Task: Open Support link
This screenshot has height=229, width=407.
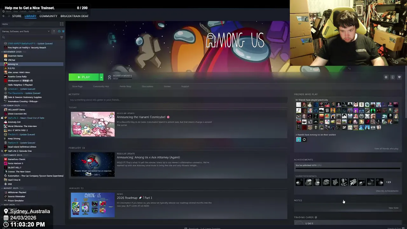Action: click(185, 86)
